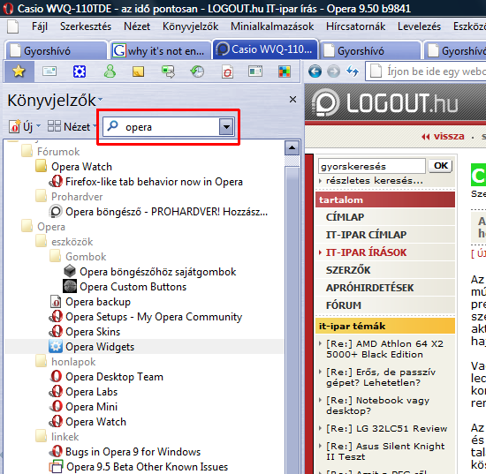Open the IT-IPAR ÍRÁSOK navigation link
This screenshot has height=474, width=486.
pyautogui.click(x=366, y=252)
